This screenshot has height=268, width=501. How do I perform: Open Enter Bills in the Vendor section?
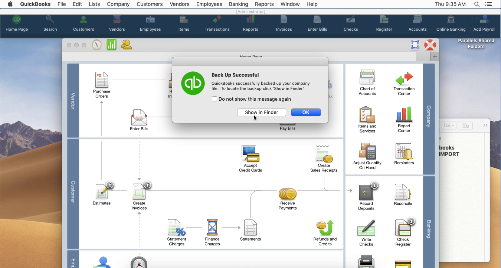(x=139, y=120)
